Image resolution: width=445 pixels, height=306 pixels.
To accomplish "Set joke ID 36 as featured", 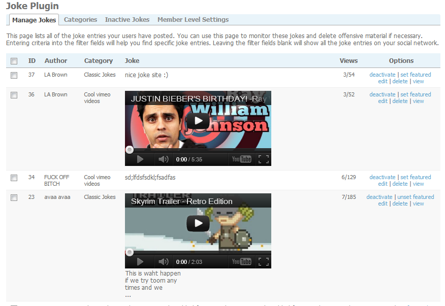I will pos(416,94).
